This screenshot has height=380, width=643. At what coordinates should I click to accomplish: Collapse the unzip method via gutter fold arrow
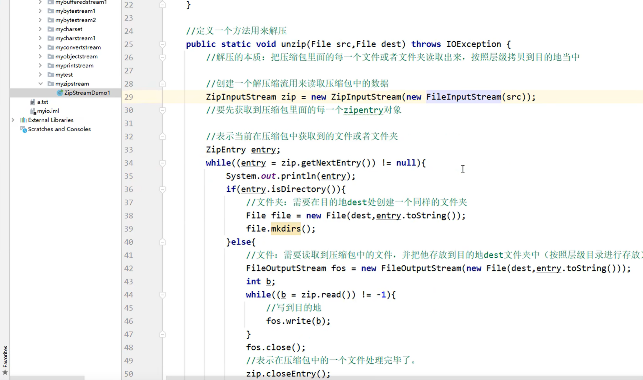(x=162, y=44)
